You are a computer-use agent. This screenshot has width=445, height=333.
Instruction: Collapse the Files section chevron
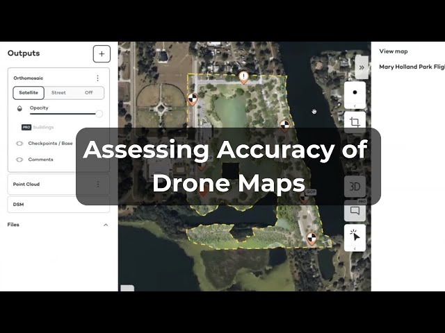pyautogui.click(x=106, y=225)
